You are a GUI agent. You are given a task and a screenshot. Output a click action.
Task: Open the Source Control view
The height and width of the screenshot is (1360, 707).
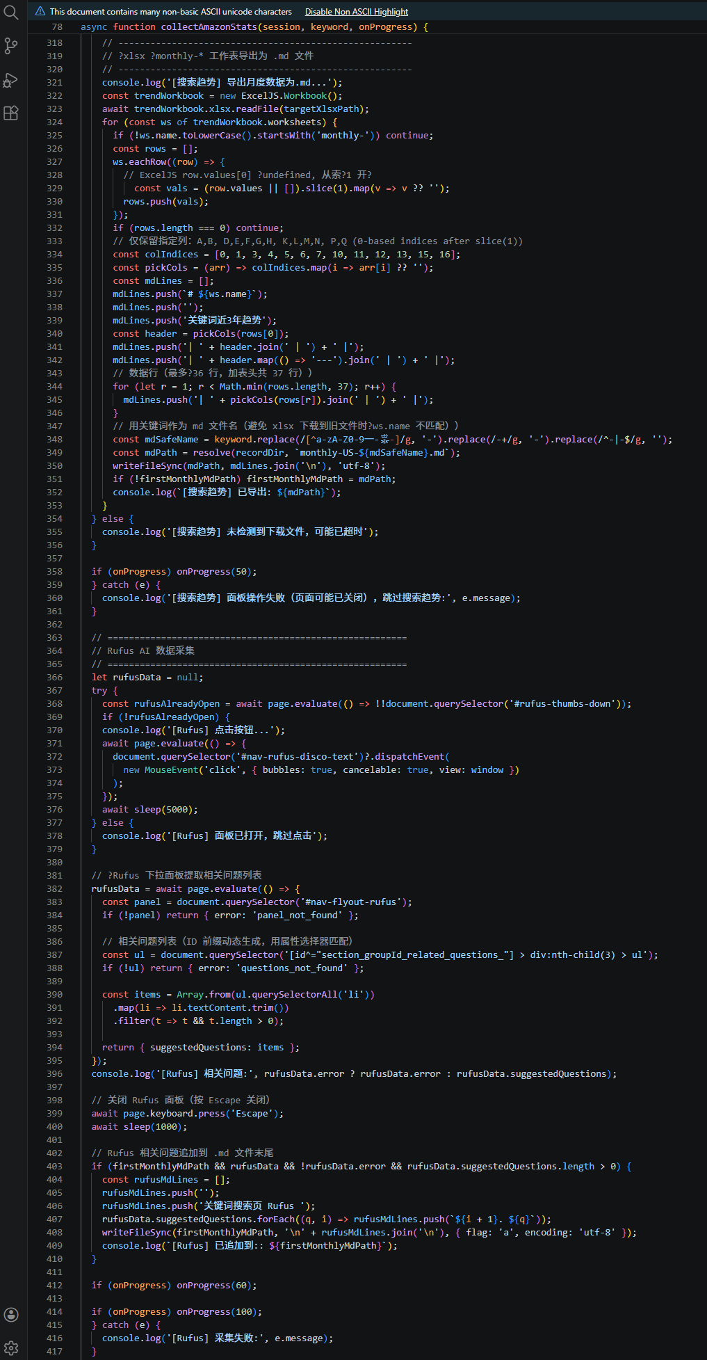tap(11, 46)
